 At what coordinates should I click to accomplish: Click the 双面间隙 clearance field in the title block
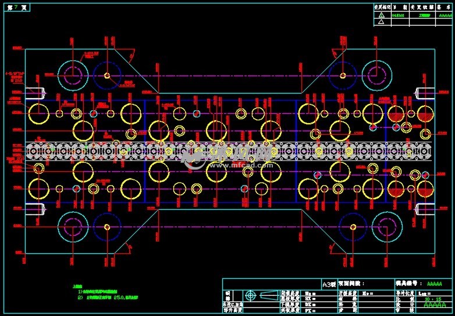coord(353,284)
